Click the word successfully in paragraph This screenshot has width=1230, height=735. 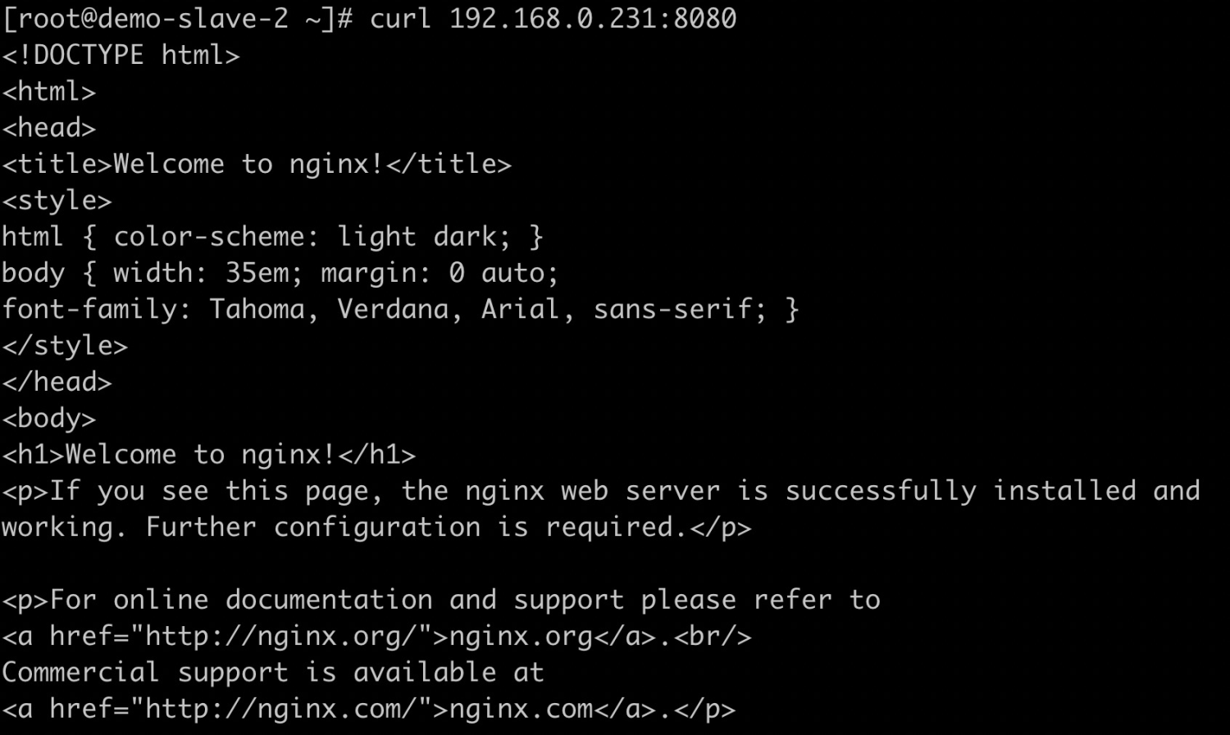coord(881,492)
